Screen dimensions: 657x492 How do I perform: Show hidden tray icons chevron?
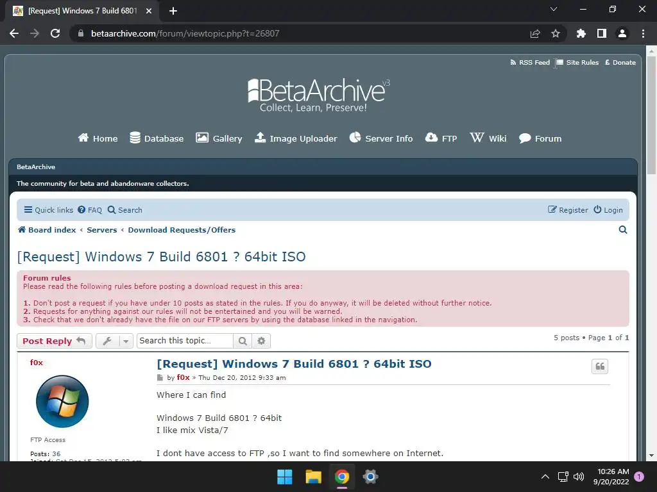coord(545,477)
